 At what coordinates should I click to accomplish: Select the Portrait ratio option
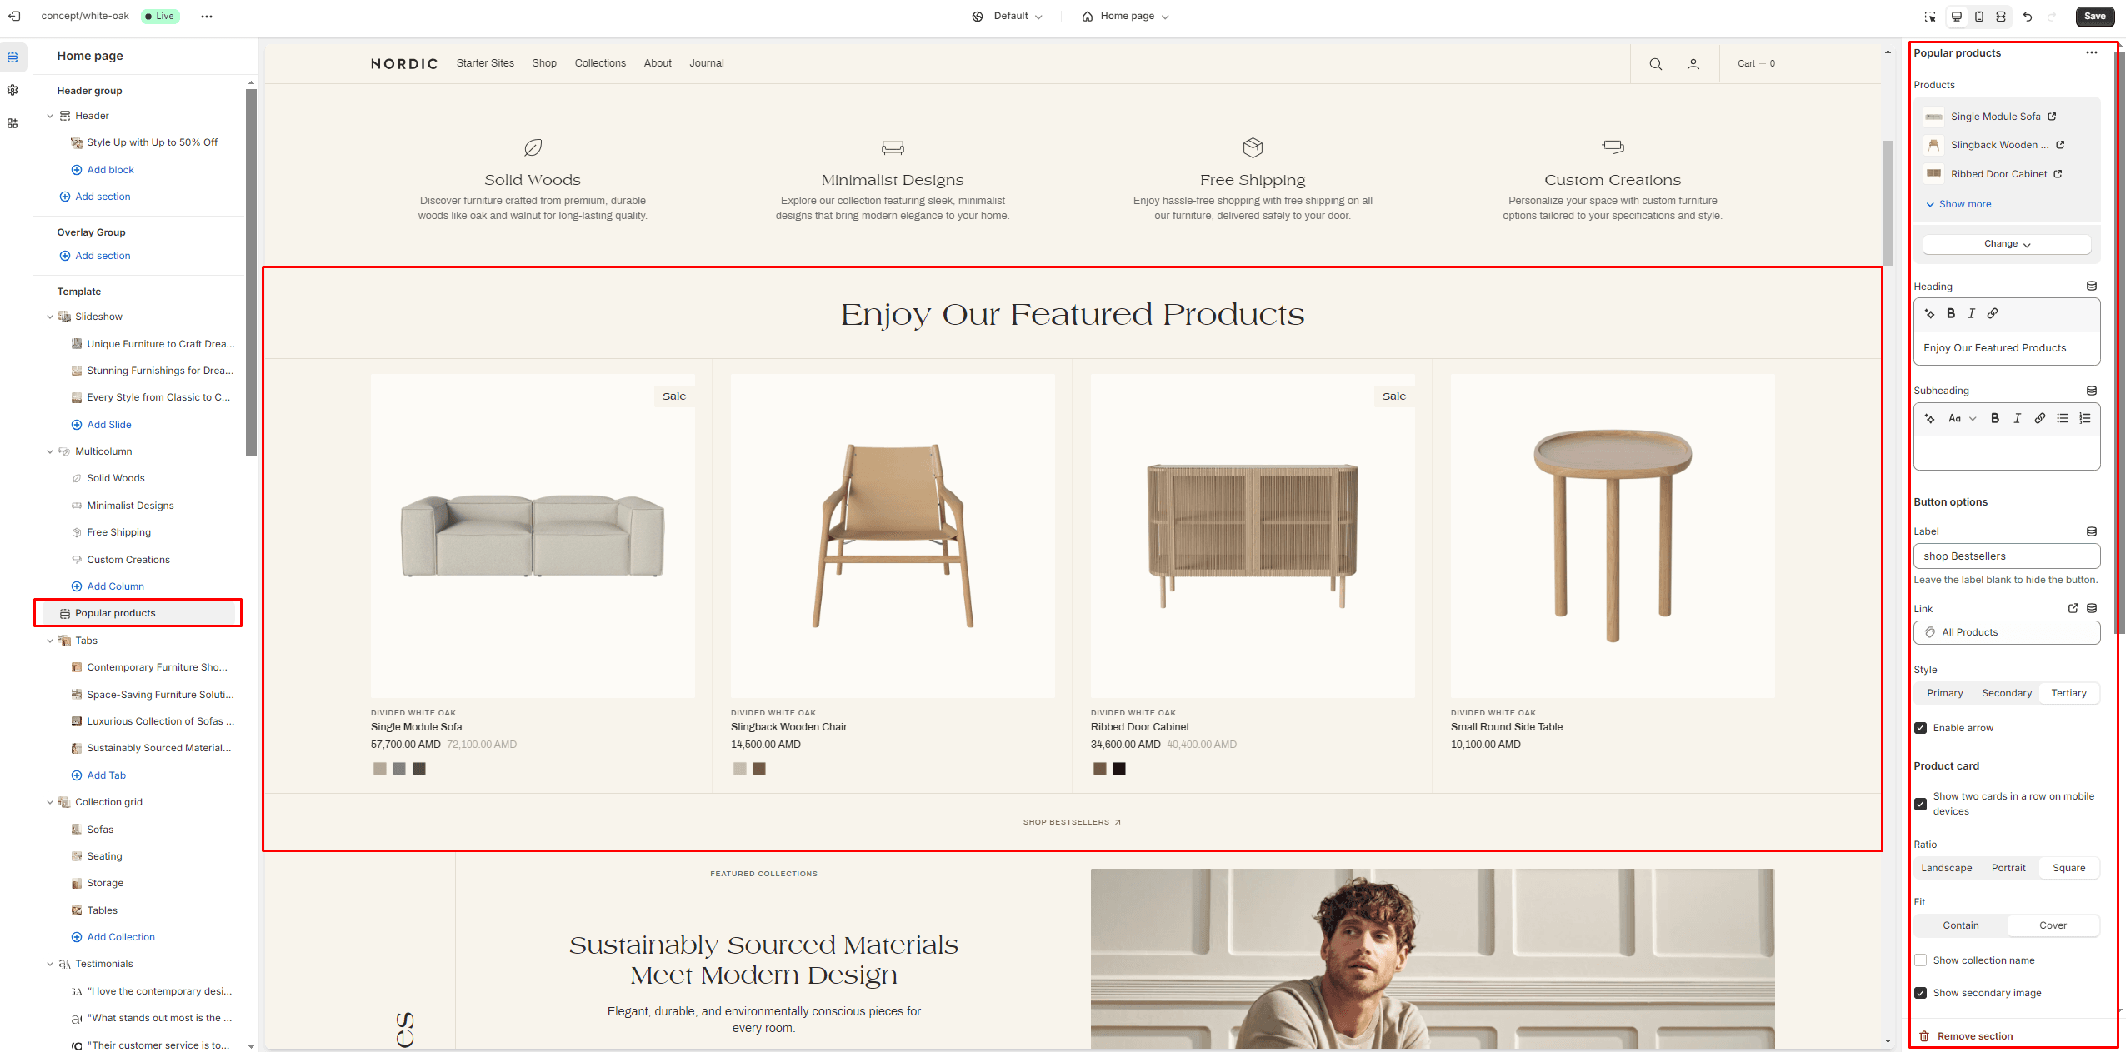(2008, 868)
